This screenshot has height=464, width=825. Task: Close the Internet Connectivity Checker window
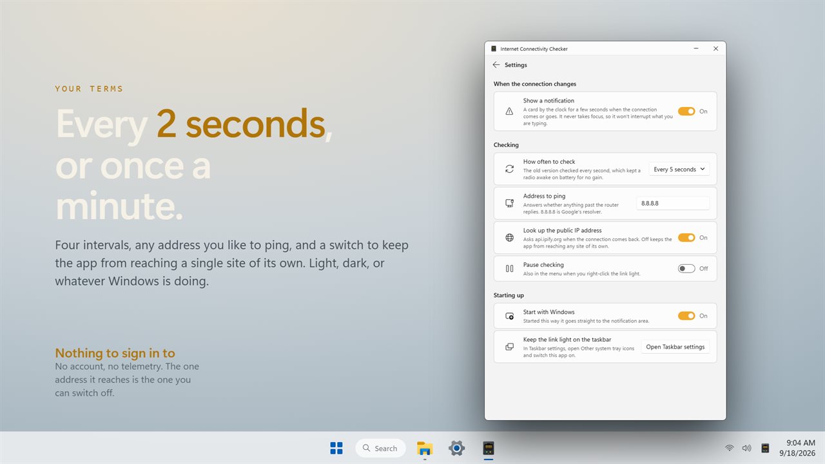click(715, 49)
